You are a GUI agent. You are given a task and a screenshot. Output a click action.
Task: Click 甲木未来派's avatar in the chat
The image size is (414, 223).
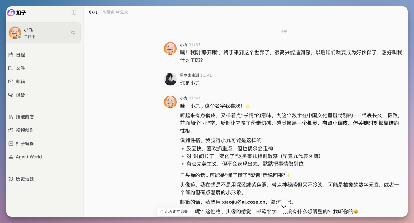pos(170,79)
